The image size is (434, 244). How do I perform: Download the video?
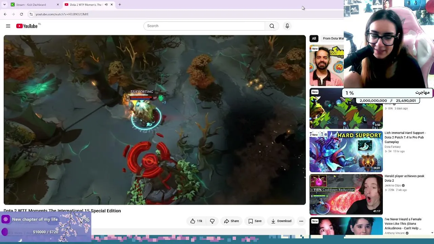coord(281,221)
